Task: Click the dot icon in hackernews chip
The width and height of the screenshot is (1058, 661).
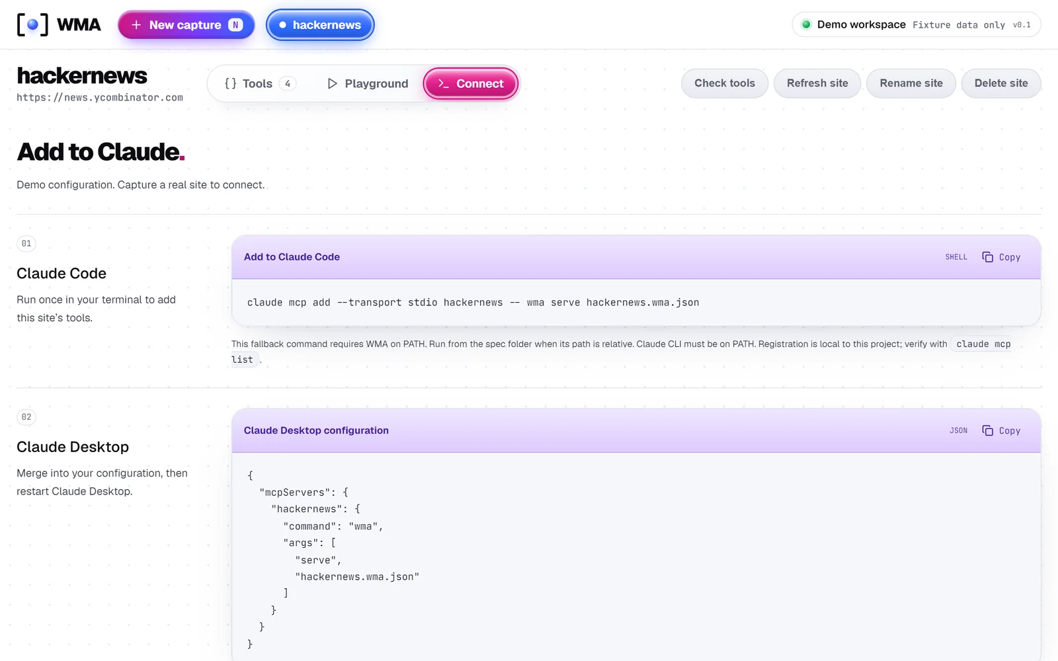Action: pos(282,25)
